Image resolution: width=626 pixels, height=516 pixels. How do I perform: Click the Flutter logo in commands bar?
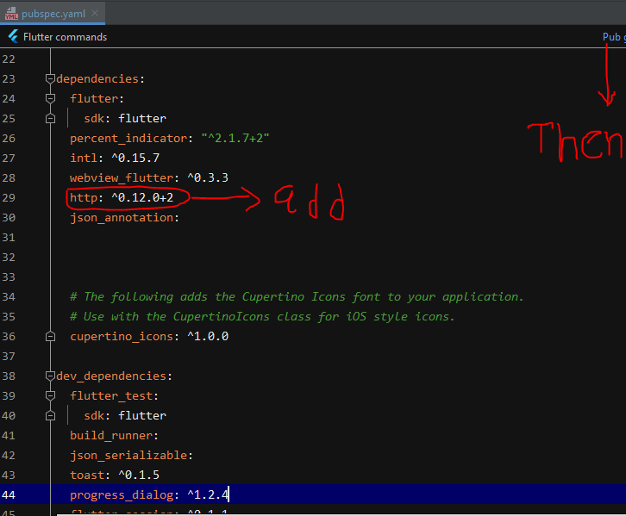click(x=13, y=37)
